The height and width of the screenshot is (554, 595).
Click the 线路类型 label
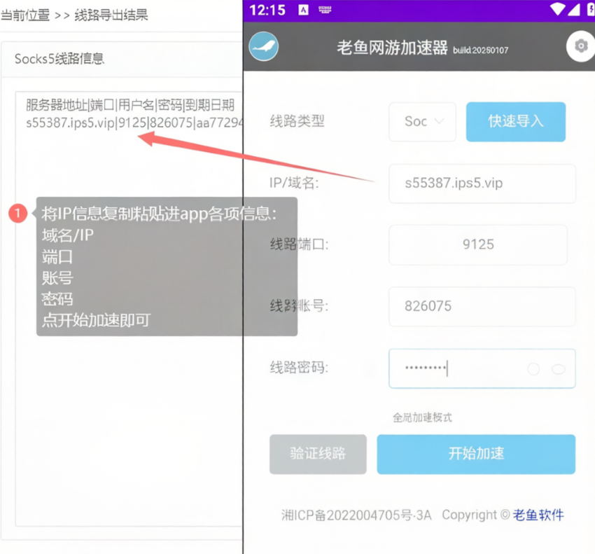pyautogui.click(x=297, y=121)
